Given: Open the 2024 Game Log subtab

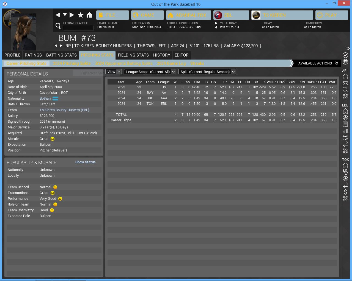Looking at the screenshot, I should coord(171,63).
